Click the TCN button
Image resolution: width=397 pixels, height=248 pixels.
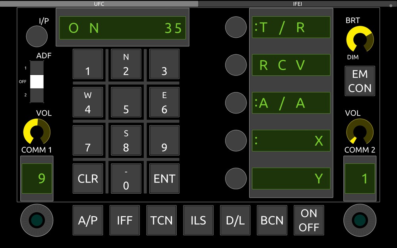pos(161,220)
